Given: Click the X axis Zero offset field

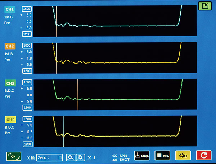Looking at the screenshot, I should (x=49, y=157).
